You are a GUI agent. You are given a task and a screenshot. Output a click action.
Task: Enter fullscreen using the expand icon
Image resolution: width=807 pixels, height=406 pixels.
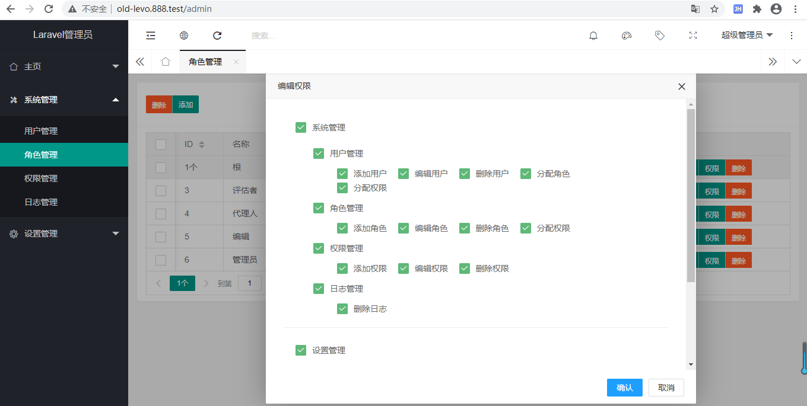(692, 36)
